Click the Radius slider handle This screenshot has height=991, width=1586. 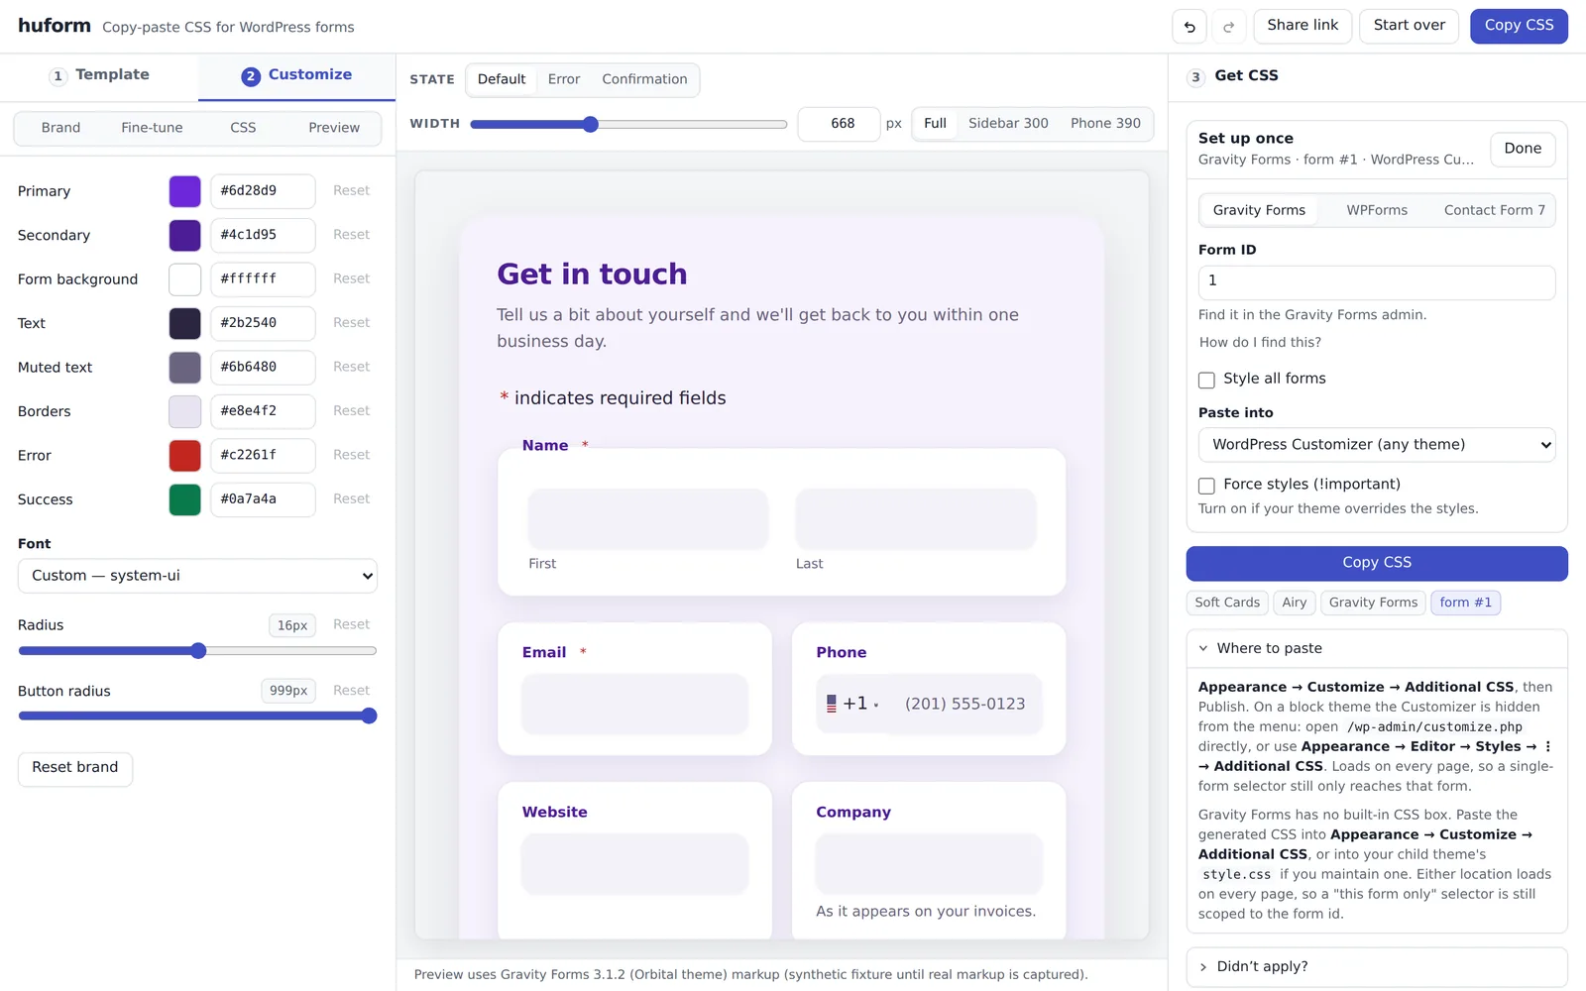(x=198, y=651)
